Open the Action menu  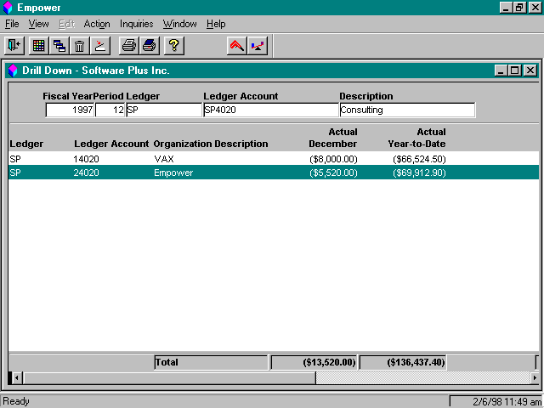pos(97,24)
